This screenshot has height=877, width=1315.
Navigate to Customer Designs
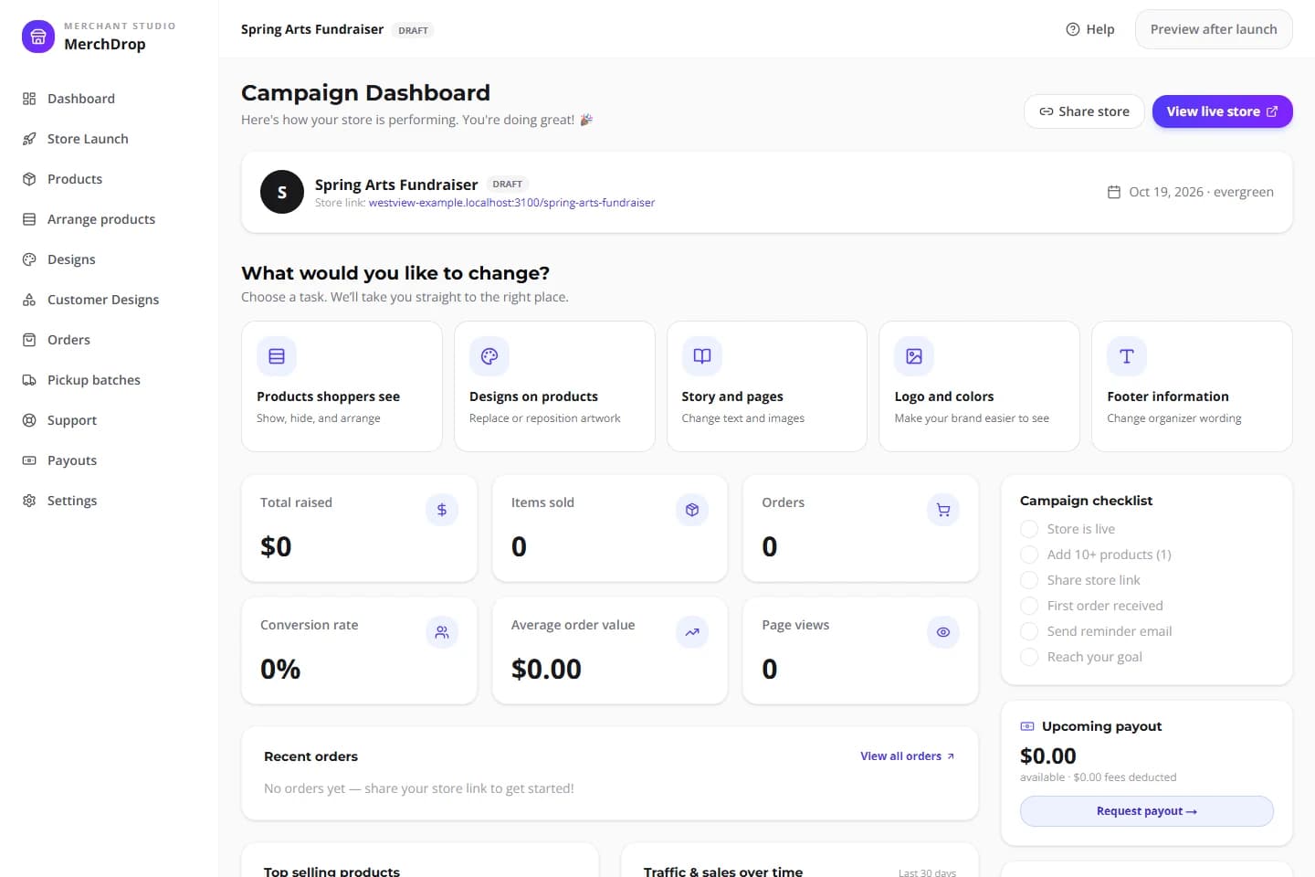[x=109, y=300]
